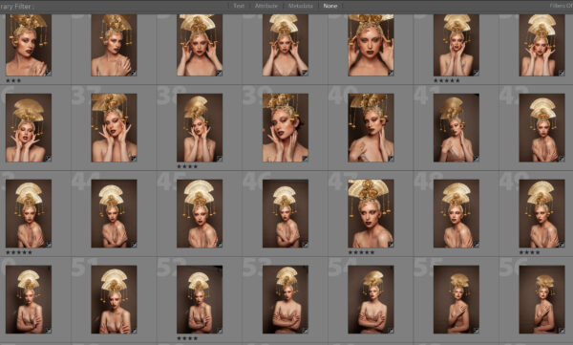This screenshot has height=345, width=573.
Task: Click the develop badge on photo 56
Action: 562,331
